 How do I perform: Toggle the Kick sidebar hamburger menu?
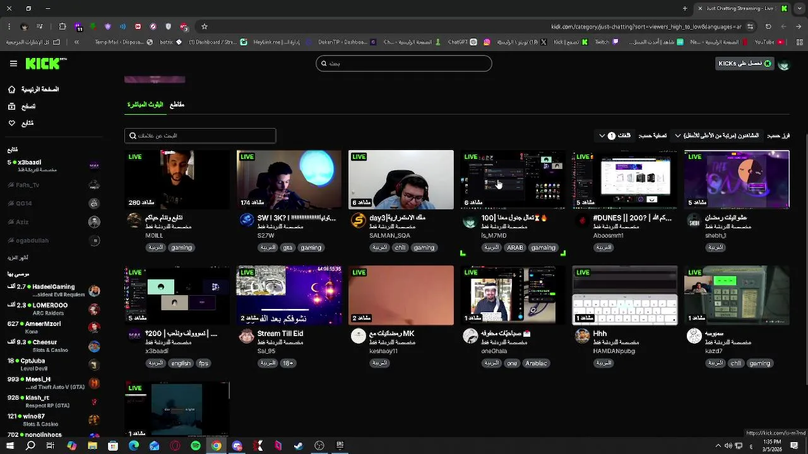pyautogui.click(x=13, y=64)
